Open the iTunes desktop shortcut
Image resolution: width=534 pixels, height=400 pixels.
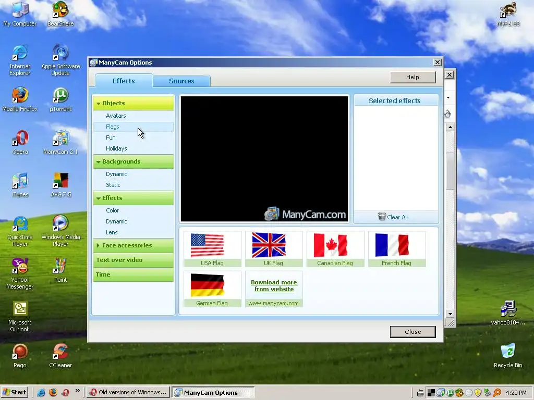[x=20, y=185]
